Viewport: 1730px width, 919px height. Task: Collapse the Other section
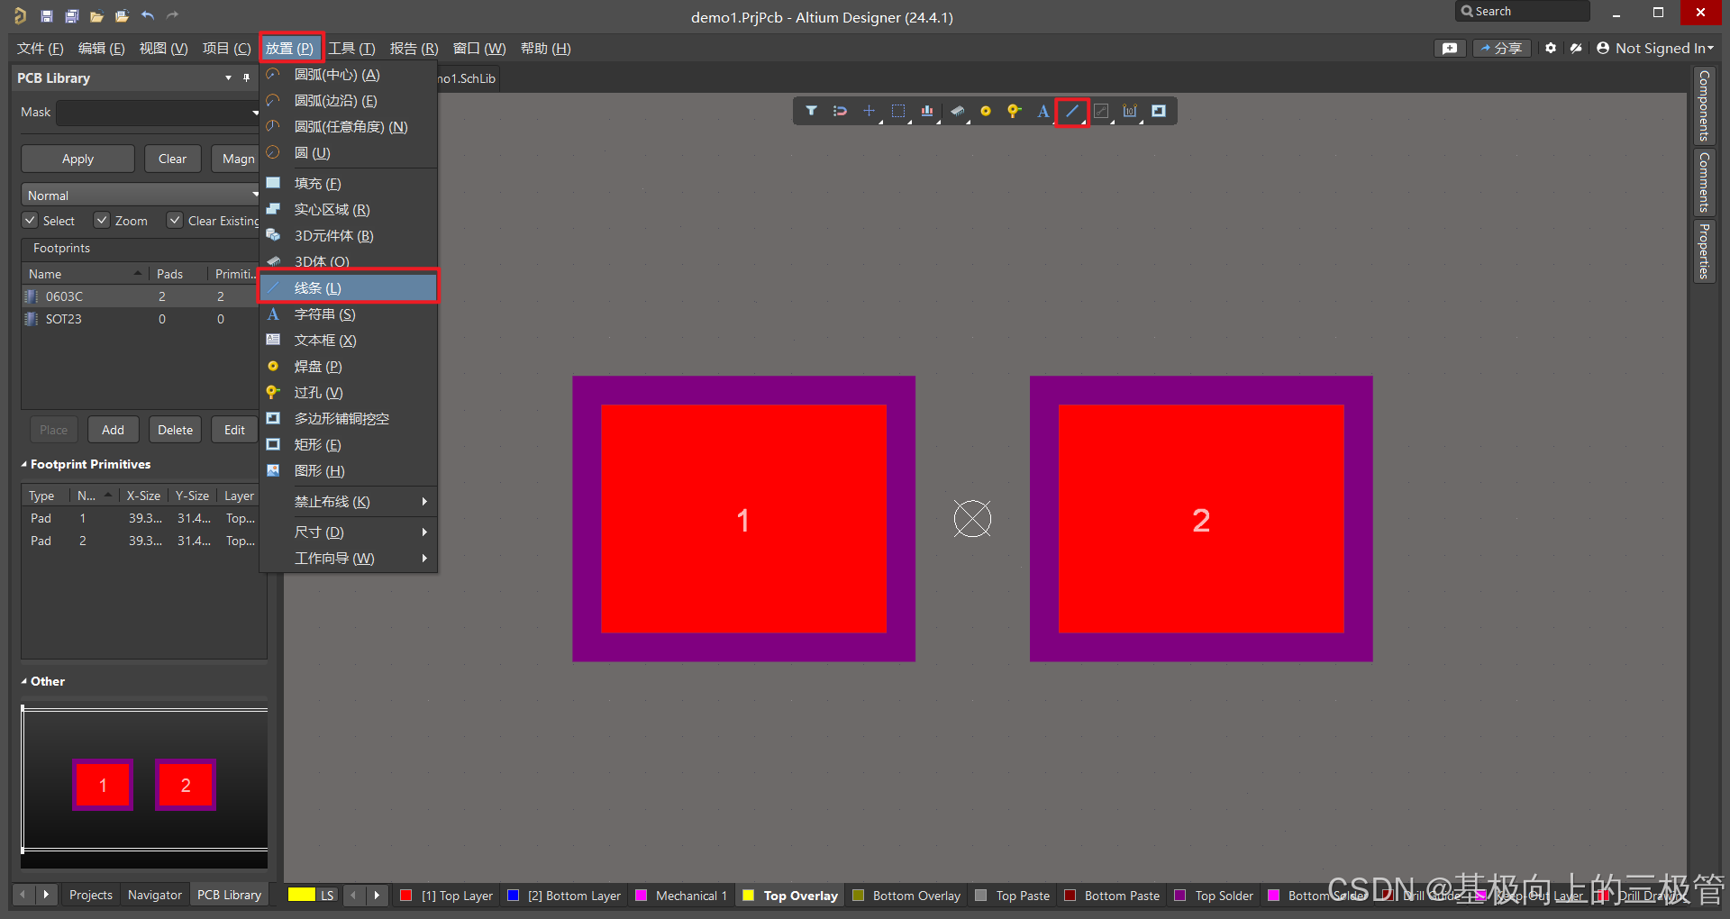[x=24, y=681]
